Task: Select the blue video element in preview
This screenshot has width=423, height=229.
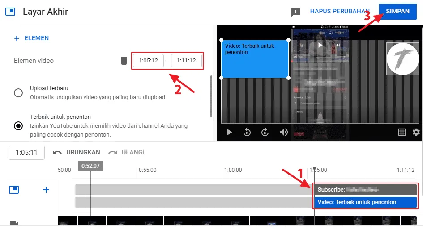Action: (255, 59)
